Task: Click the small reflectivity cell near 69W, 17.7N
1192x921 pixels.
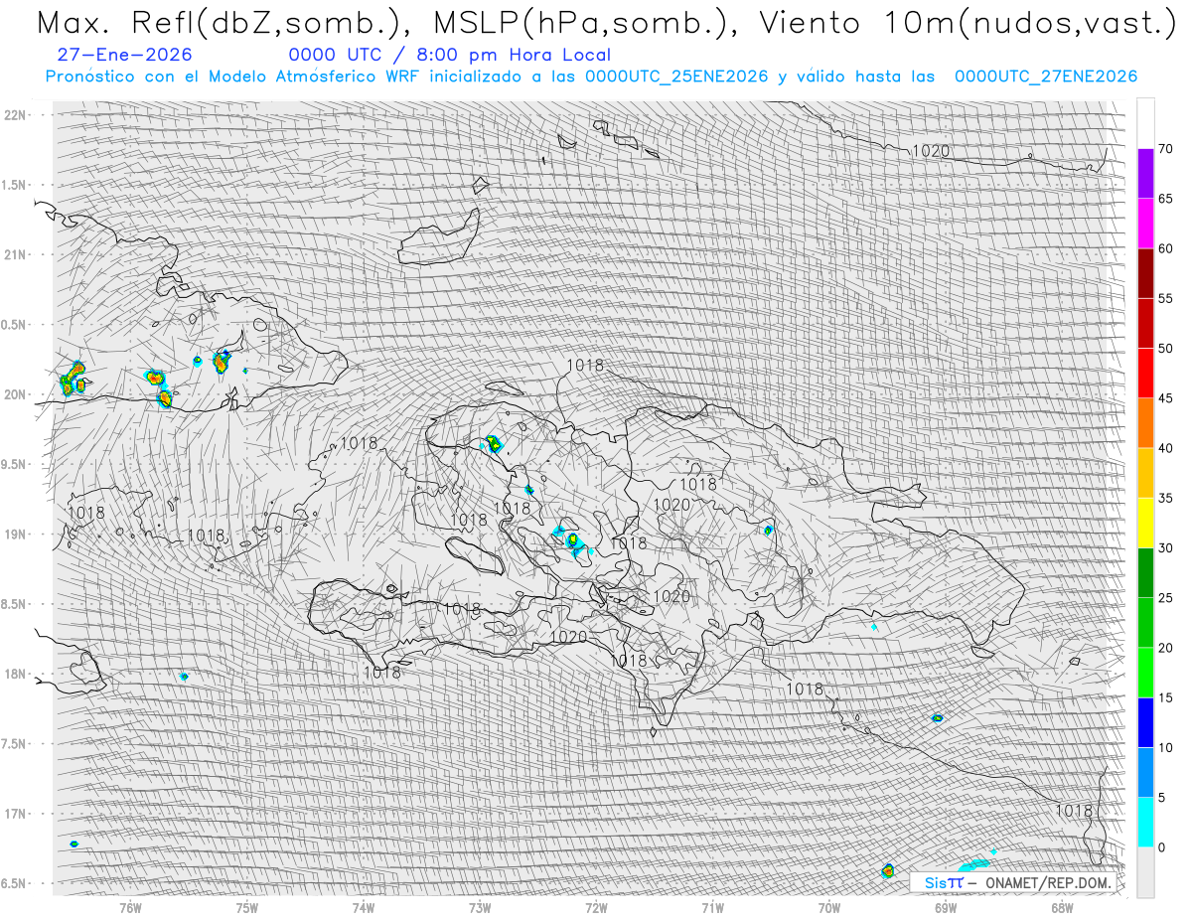Action: tap(938, 718)
